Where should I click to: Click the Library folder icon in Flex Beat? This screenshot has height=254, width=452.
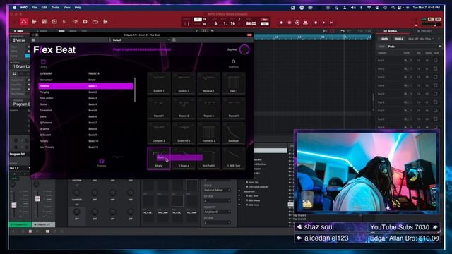(43, 62)
